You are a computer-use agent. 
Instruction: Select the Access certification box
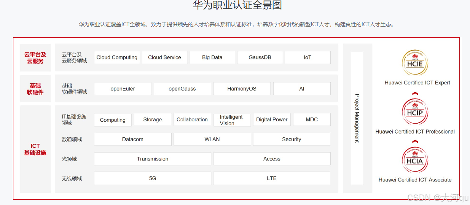pos(272,159)
